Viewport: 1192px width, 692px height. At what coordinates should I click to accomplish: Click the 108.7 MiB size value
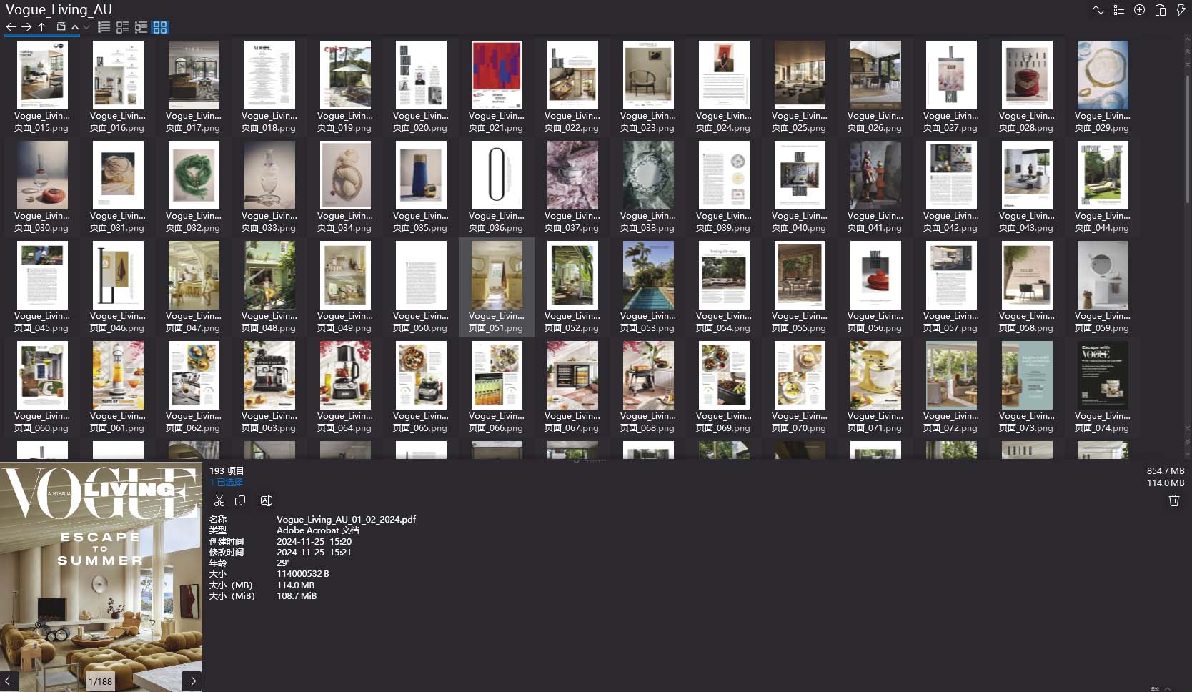coord(297,596)
